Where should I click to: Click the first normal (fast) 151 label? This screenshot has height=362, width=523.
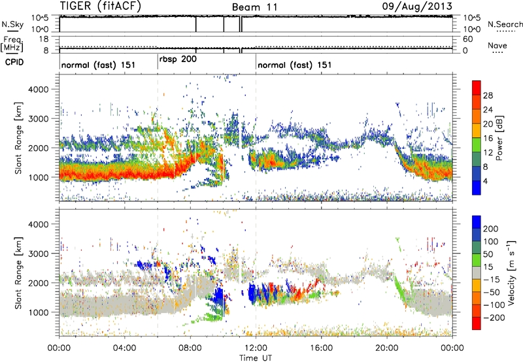[x=99, y=65]
